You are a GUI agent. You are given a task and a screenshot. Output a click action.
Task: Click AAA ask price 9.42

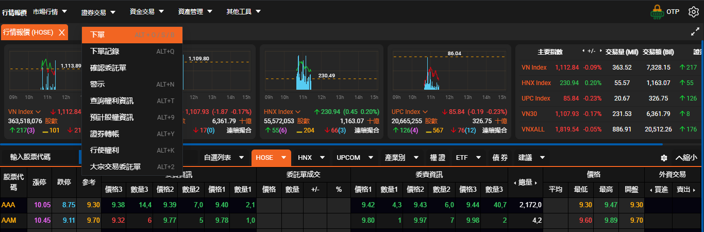(x=368, y=205)
